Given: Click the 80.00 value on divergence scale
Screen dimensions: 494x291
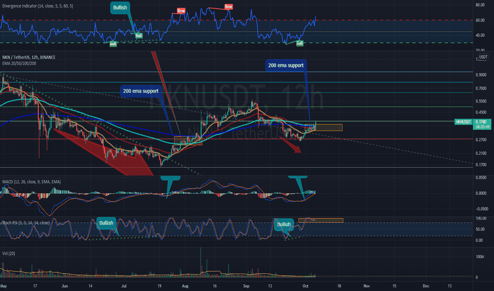Looking at the screenshot, I should pyautogui.click(x=480, y=5).
